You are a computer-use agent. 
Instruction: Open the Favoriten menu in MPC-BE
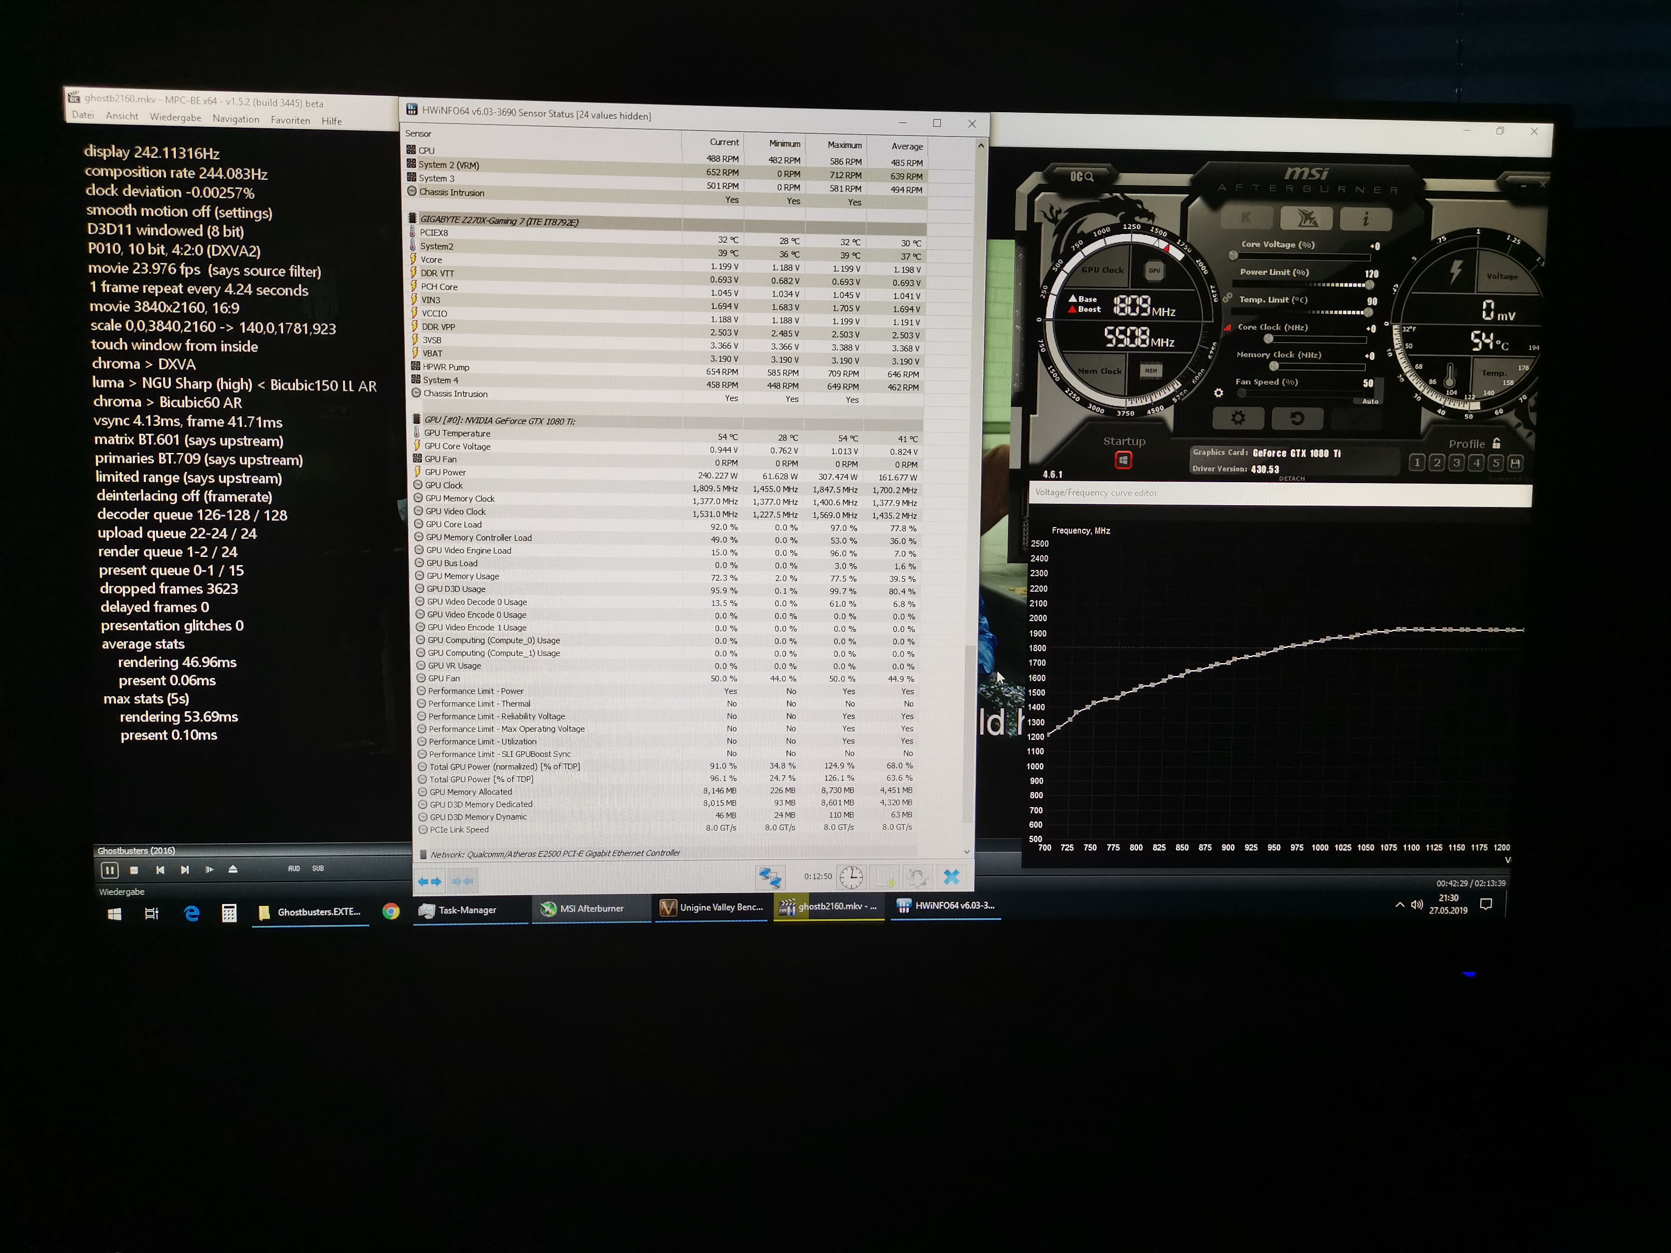click(290, 120)
